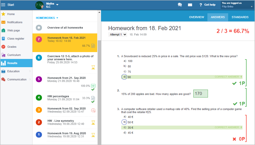255x145 pixels.
Task: Open Homework from 02. Sep 2020 entry
Action: (65, 110)
